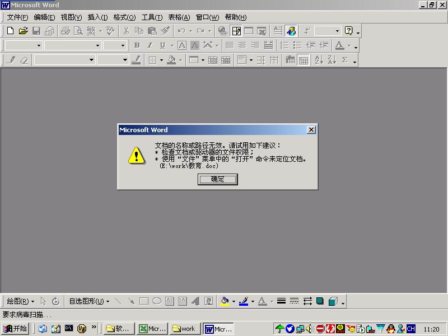Open the 视图(V) menu

(71, 17)
